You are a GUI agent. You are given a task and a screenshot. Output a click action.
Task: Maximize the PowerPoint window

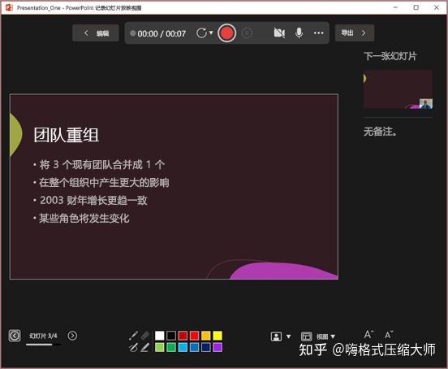pyautogui.click(x=416, y=7)
